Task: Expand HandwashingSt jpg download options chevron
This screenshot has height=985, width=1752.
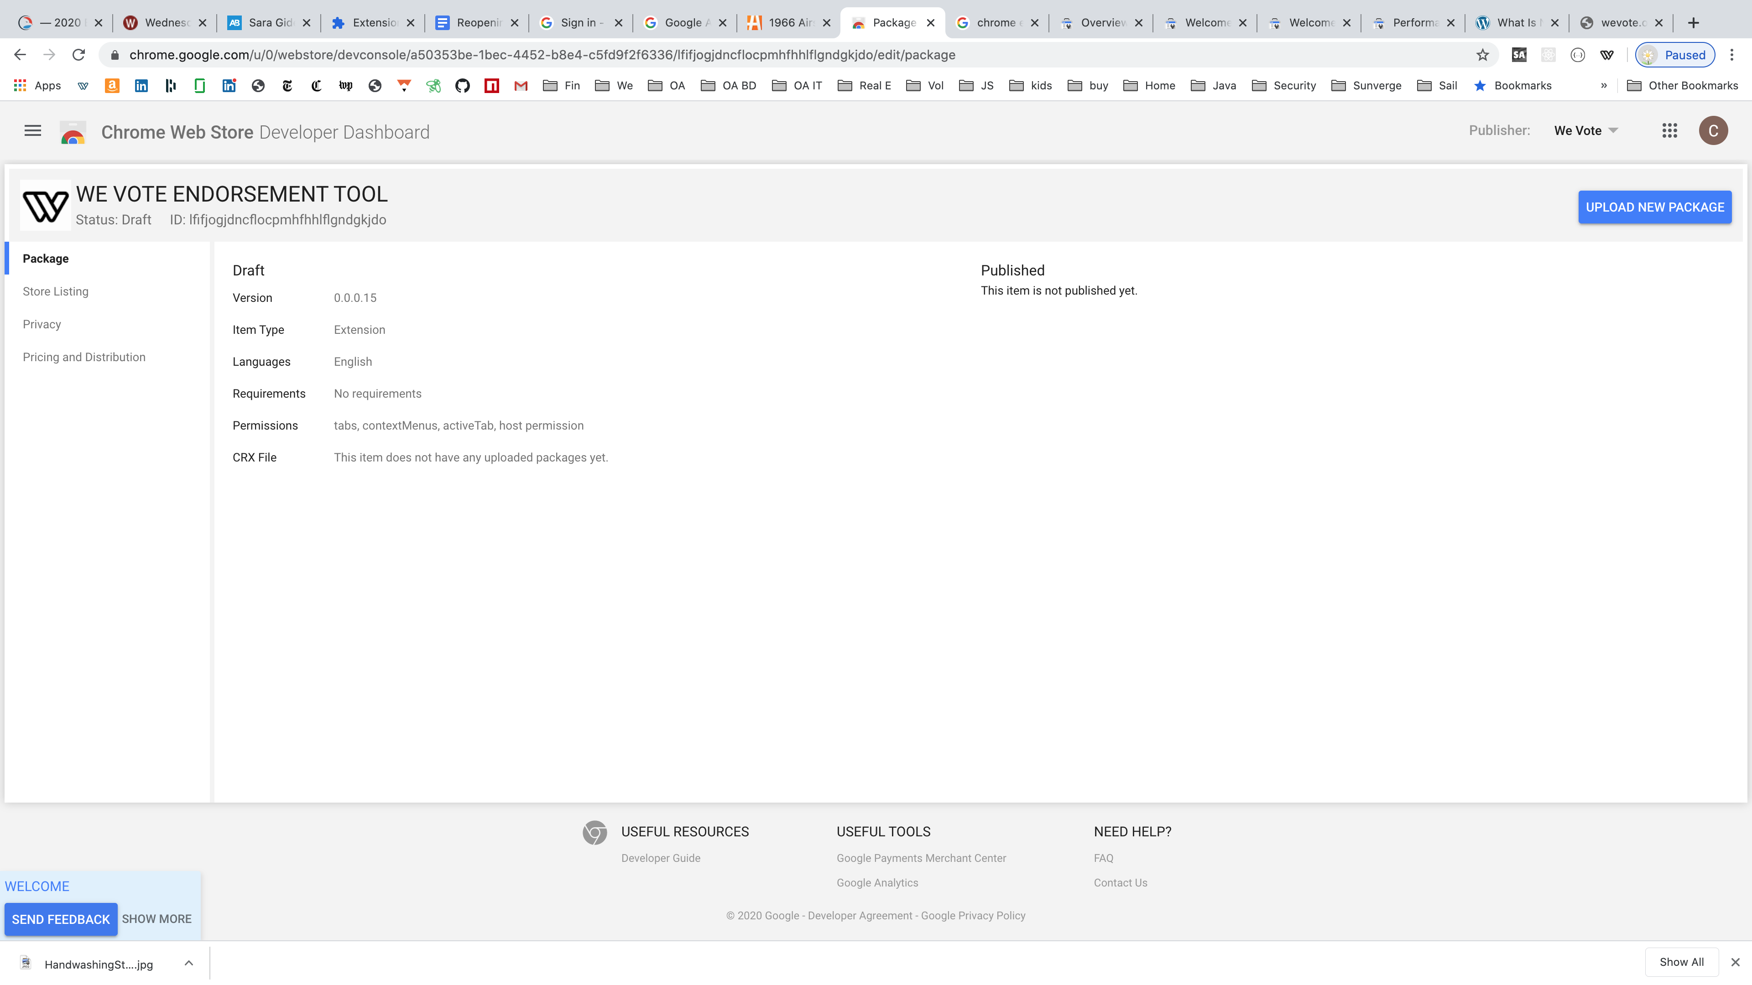Action: (188, 963)
